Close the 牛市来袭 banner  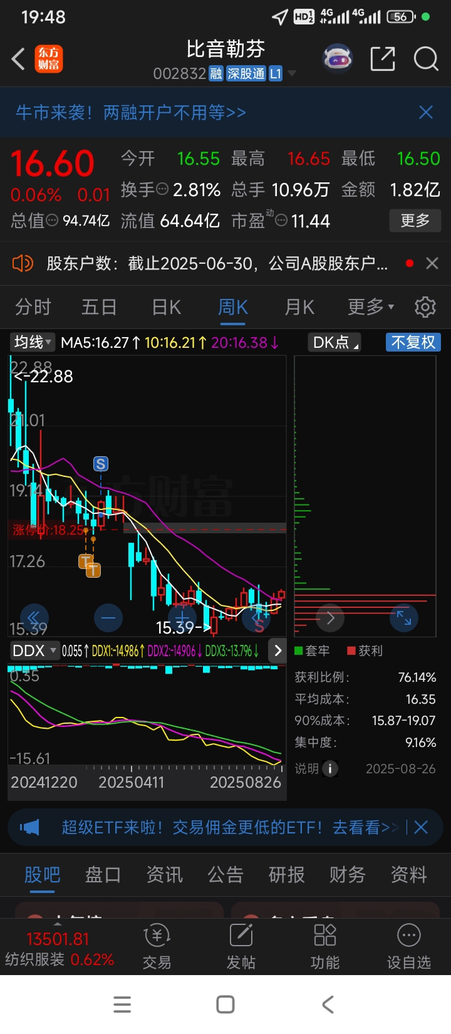tap(426, 112)
